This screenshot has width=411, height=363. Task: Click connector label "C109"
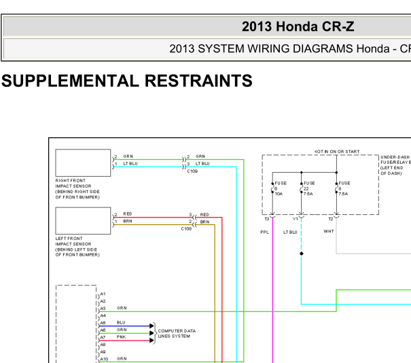point(192,171)
